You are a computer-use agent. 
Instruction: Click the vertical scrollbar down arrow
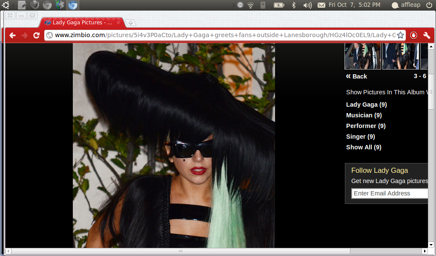[x=431, y=245]
